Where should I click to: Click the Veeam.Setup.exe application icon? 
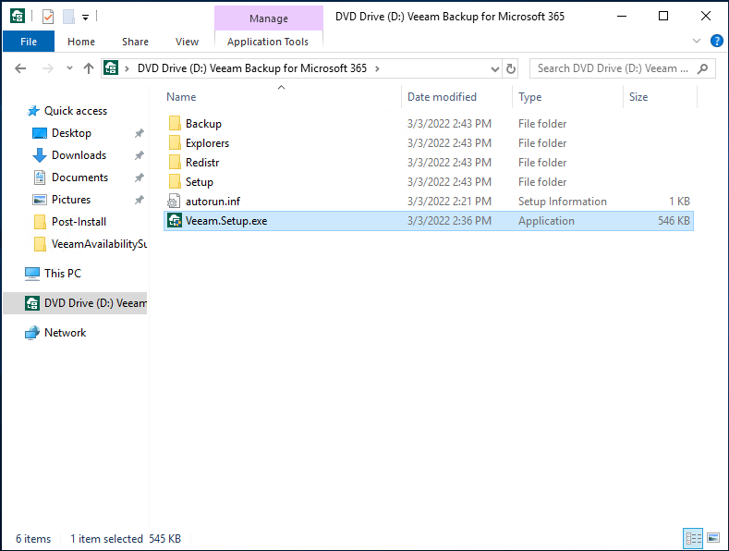175,221
